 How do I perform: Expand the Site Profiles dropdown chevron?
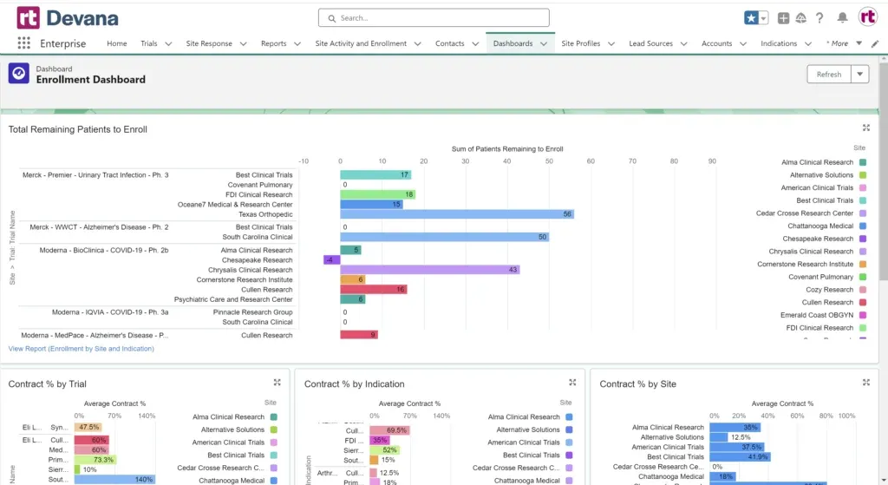pyautogui.click(x=611, y=43)
